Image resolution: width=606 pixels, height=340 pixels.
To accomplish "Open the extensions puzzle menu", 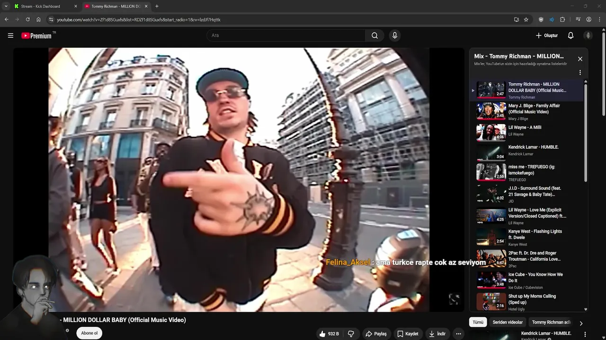I will click(562, 19).
